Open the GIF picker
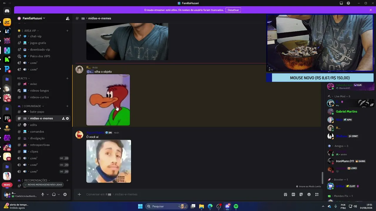The width and height of the screenshot is (376, 211). (x=293, y=194)
